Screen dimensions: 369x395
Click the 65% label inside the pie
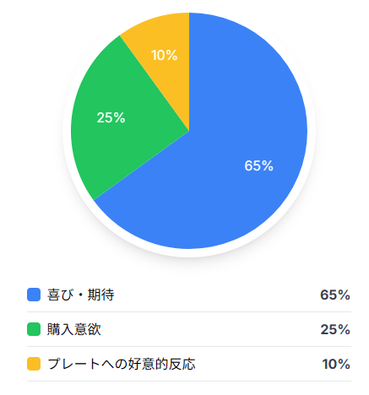point(258,165)
